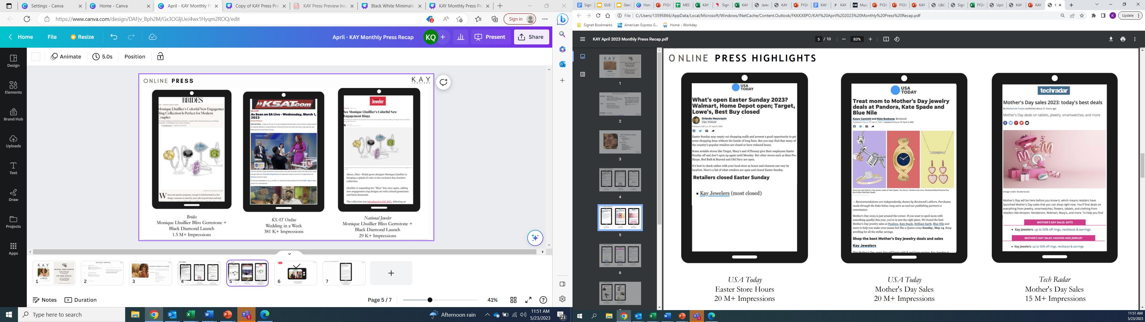Click the lock icon in toolbar
Viewport: 1145px width, 322px height.
click(x=160, y=56)
